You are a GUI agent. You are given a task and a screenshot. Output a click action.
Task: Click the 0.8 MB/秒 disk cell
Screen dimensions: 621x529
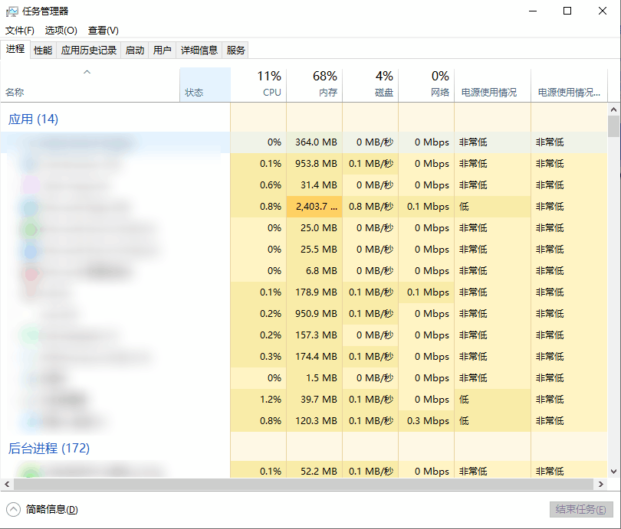[x=370, y=207]
